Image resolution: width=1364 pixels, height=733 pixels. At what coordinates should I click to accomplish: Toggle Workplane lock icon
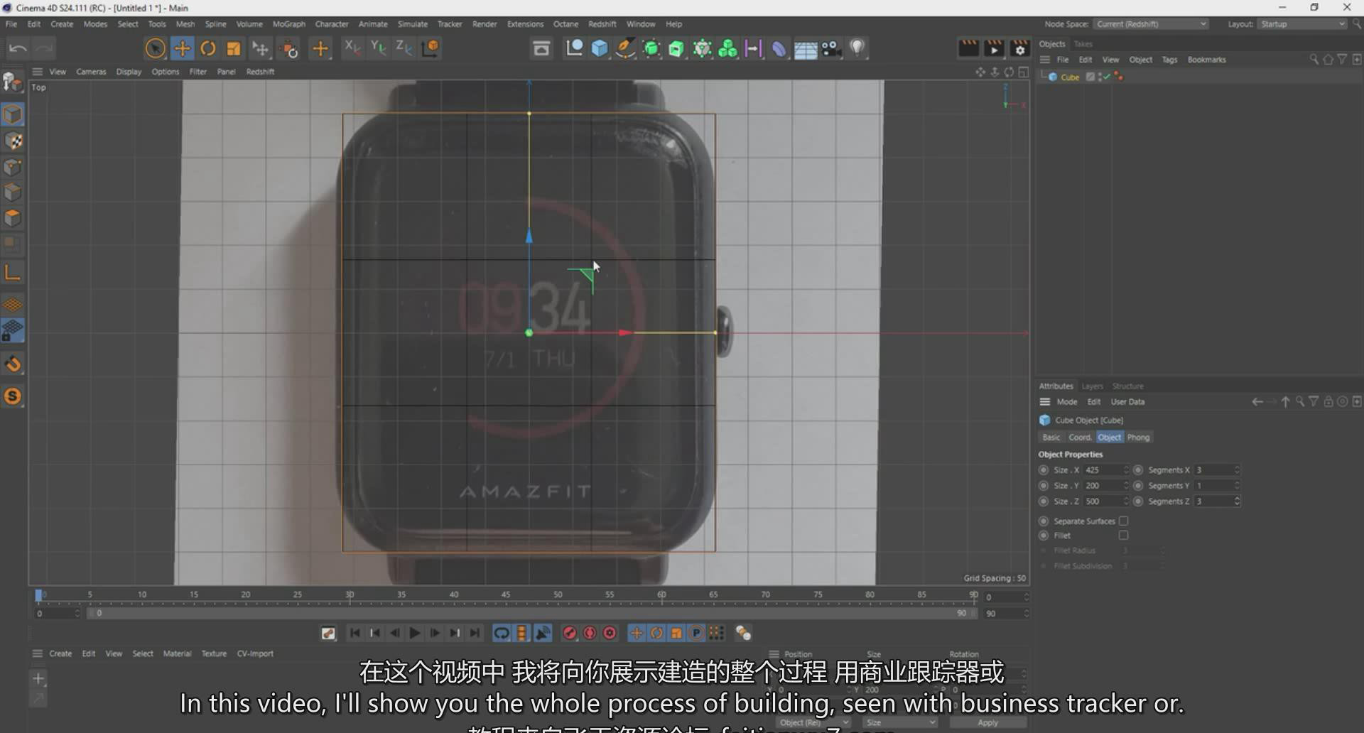pyautogui.click(x=13, y=331)
